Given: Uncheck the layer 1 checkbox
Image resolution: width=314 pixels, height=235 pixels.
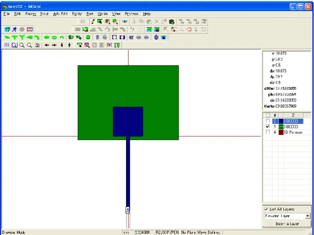Looking at the screenshot, I should point(268,127).
